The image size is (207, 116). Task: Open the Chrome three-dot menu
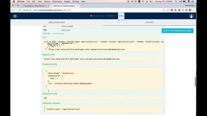[194, 10]
